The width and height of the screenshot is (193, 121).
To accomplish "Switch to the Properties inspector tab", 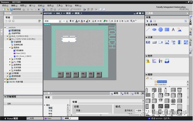I will 115,93.
